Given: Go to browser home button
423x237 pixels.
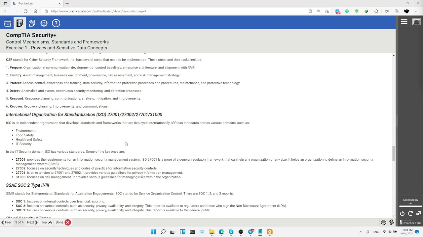Looking at the screenshot, I should tap(35, 11).
